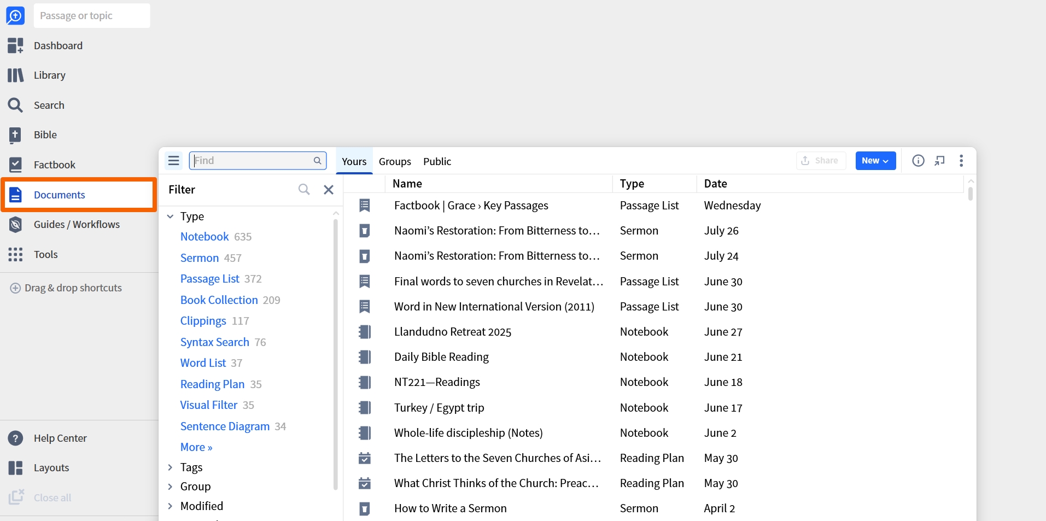1046x521 pixels.
Task: Click the magnifier icon in Find box
Action: (317, 161)
